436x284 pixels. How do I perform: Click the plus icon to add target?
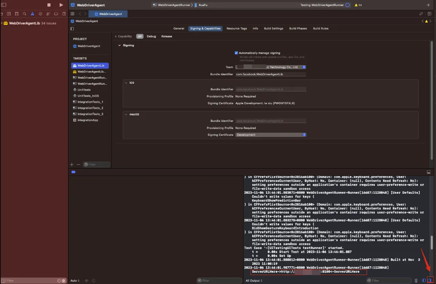pos(72,164)
